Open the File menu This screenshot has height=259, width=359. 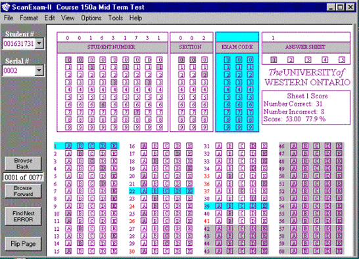[9, 18]
